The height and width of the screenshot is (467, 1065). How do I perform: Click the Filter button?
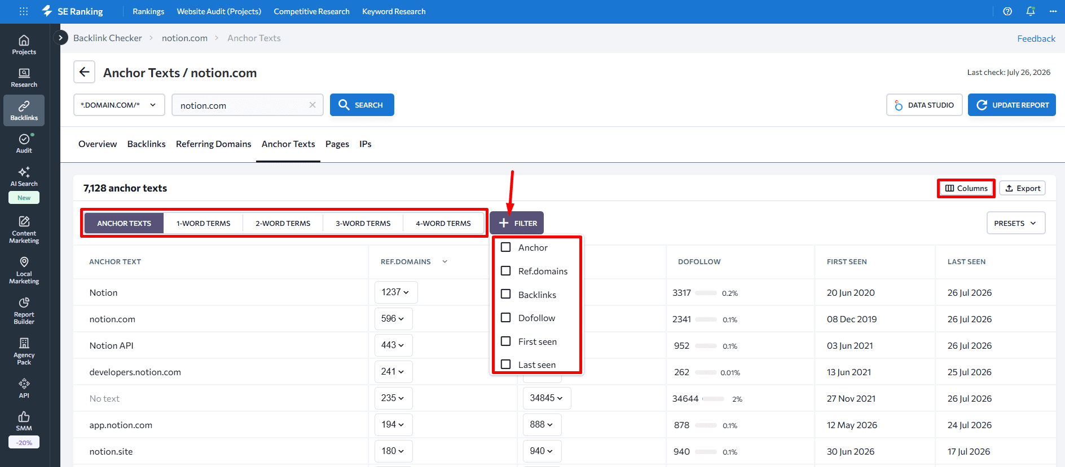[517, 223]
